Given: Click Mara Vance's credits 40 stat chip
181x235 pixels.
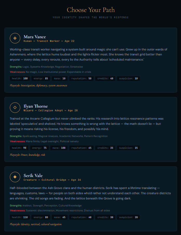Looking at the screenshot, I should [105, 79].
